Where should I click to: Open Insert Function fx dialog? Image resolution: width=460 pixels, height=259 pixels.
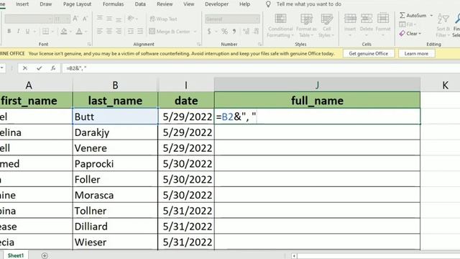52,68
